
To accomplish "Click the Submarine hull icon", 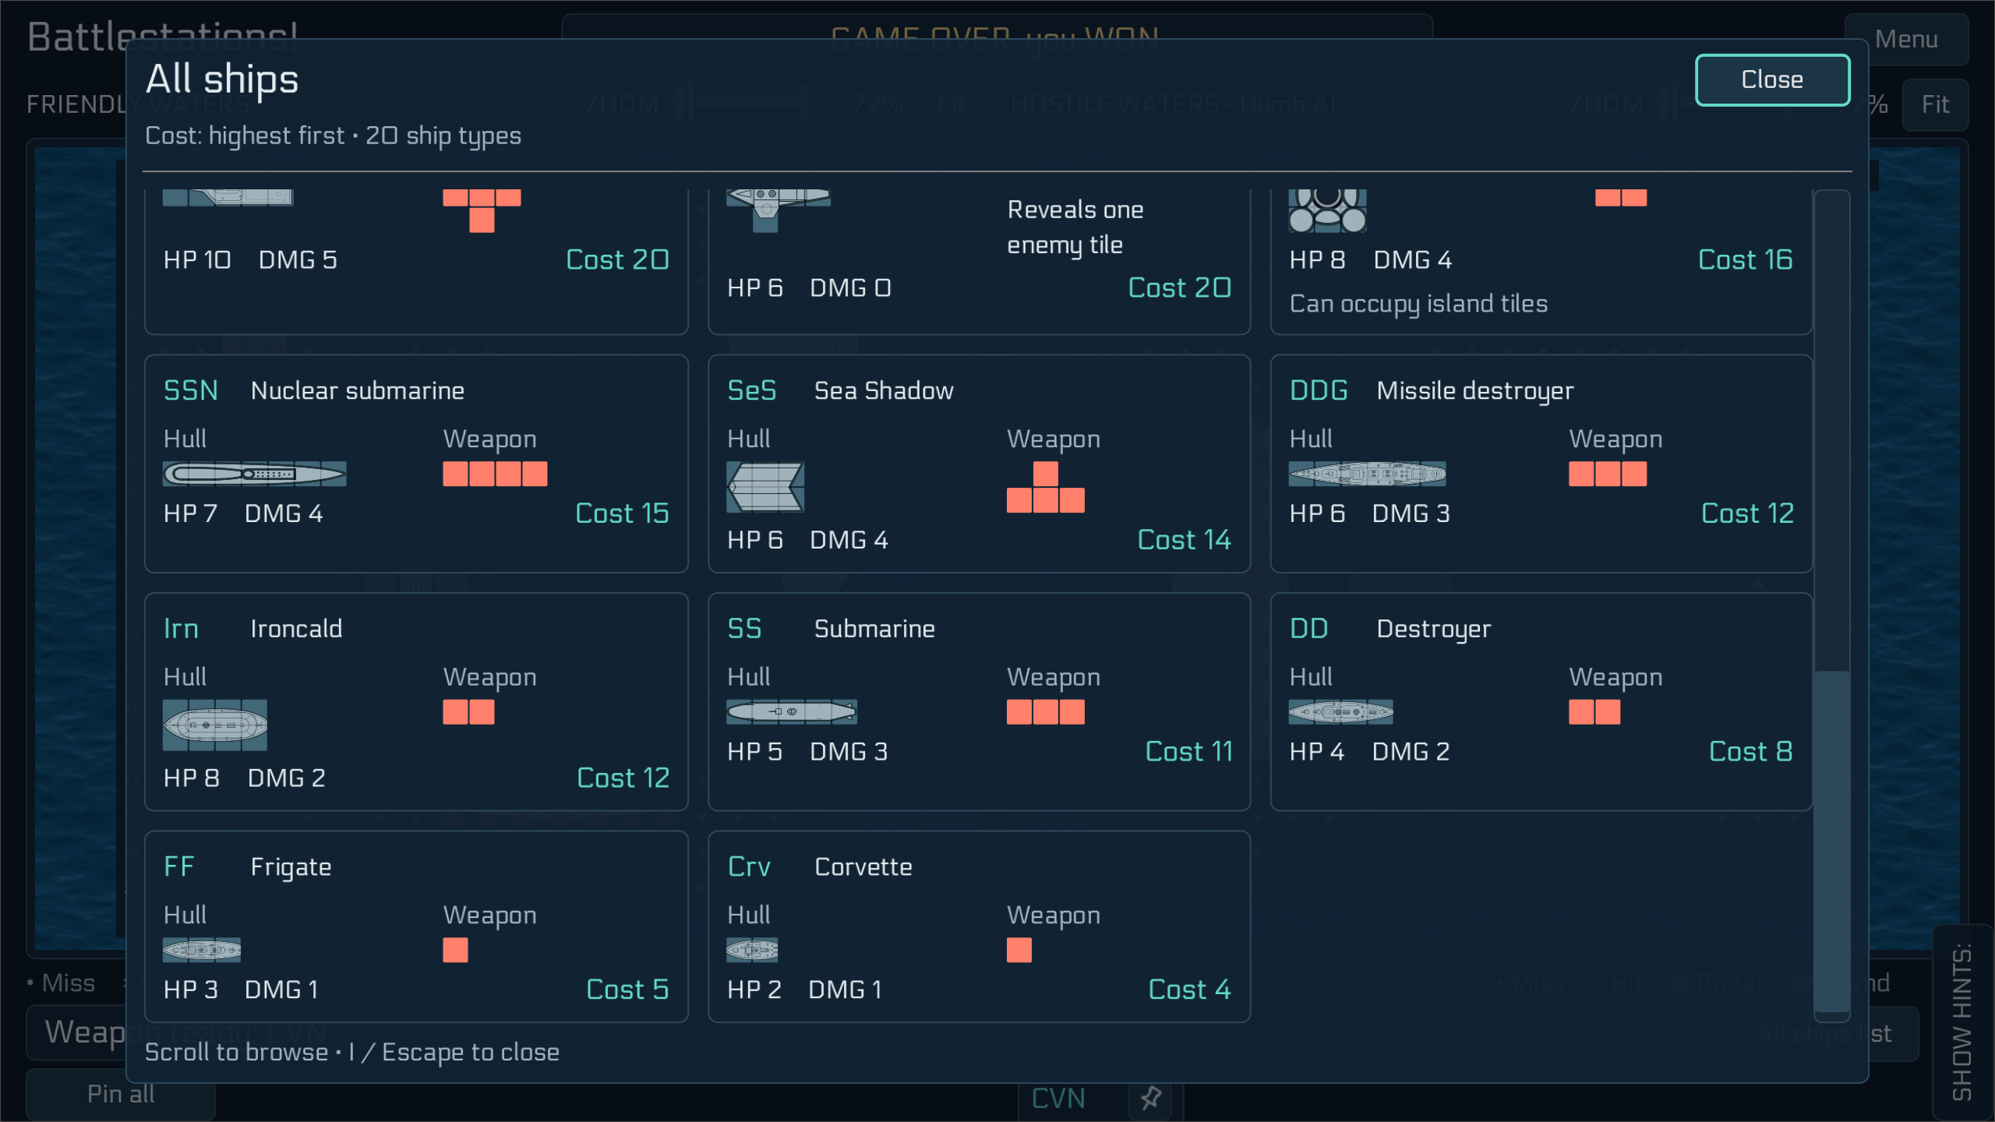I will coord(792,711).
